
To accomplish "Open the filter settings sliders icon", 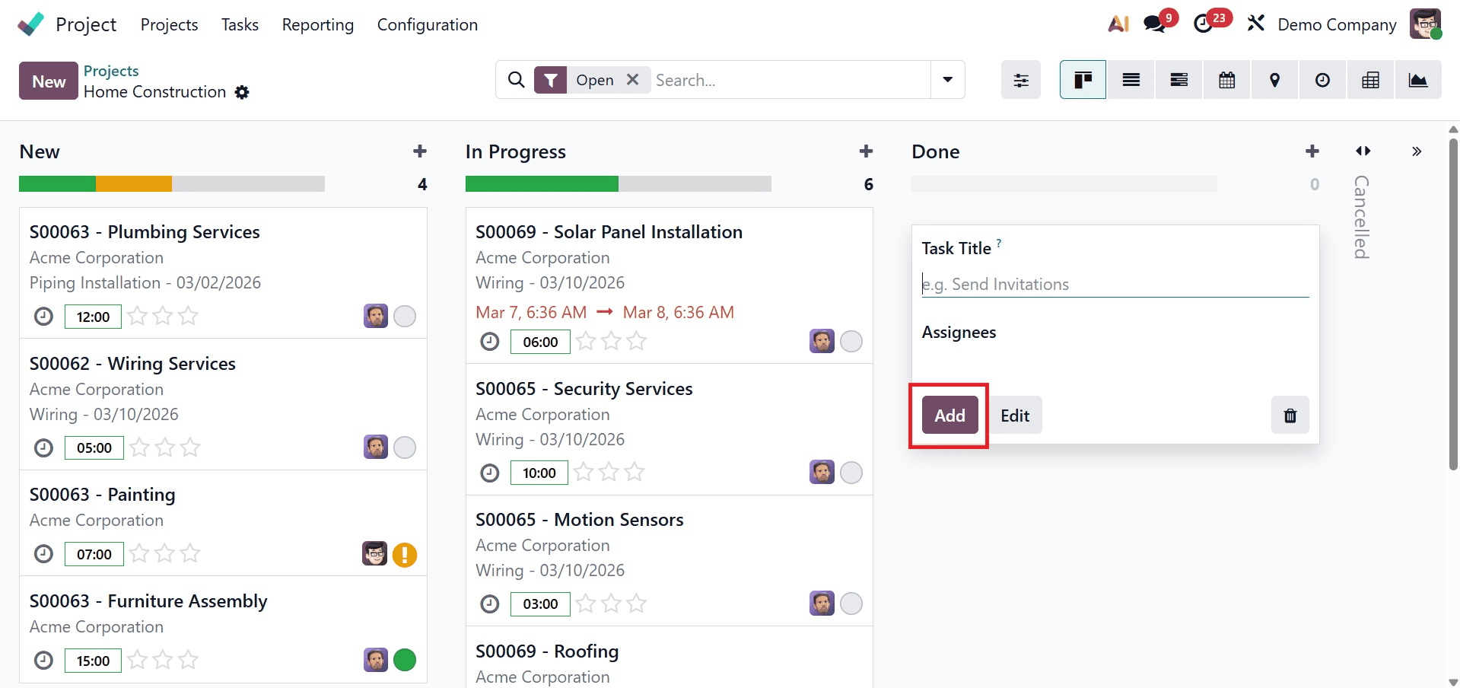I will (1020, 79).
